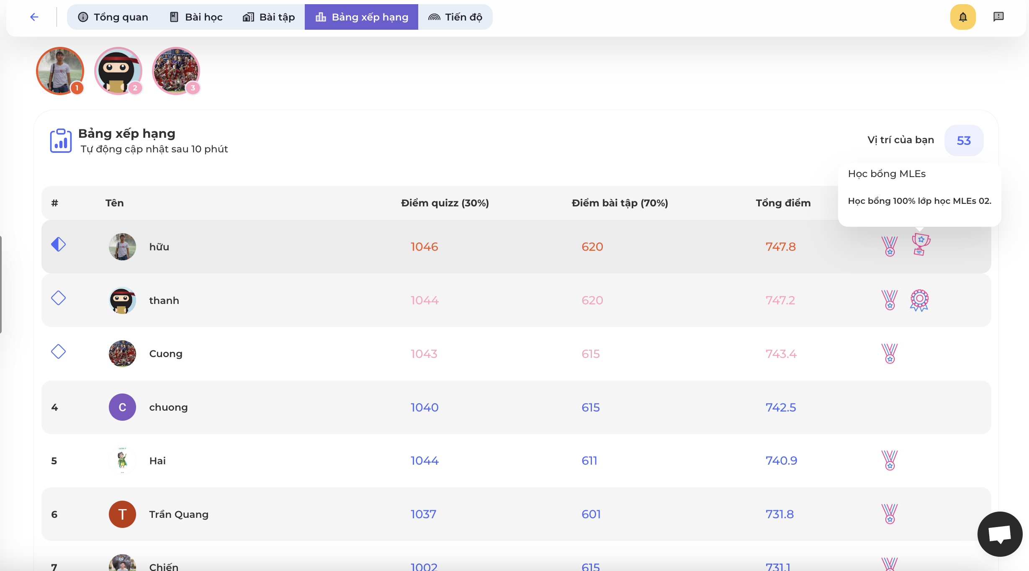1029x571 pixels.
Task: Click the second-place ninja avatar in the podium
Action: pos(118,71)
